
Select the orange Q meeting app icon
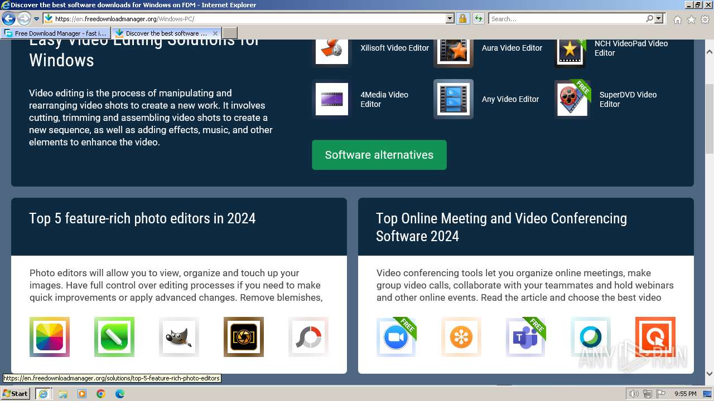coord(655,337)
